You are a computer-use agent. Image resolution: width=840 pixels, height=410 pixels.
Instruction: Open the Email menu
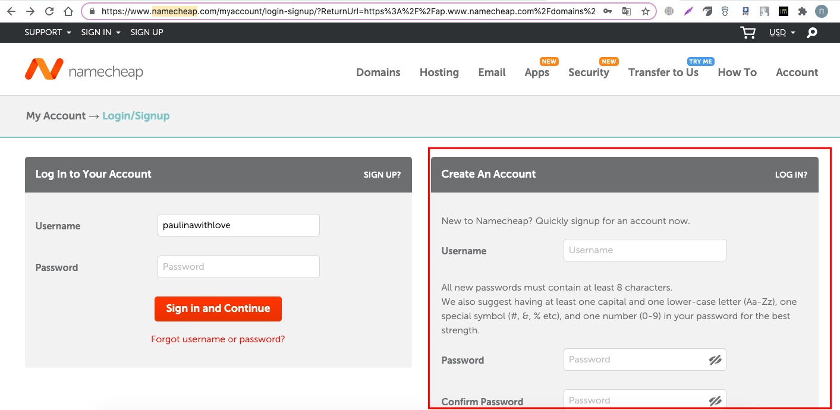(492, 72)
